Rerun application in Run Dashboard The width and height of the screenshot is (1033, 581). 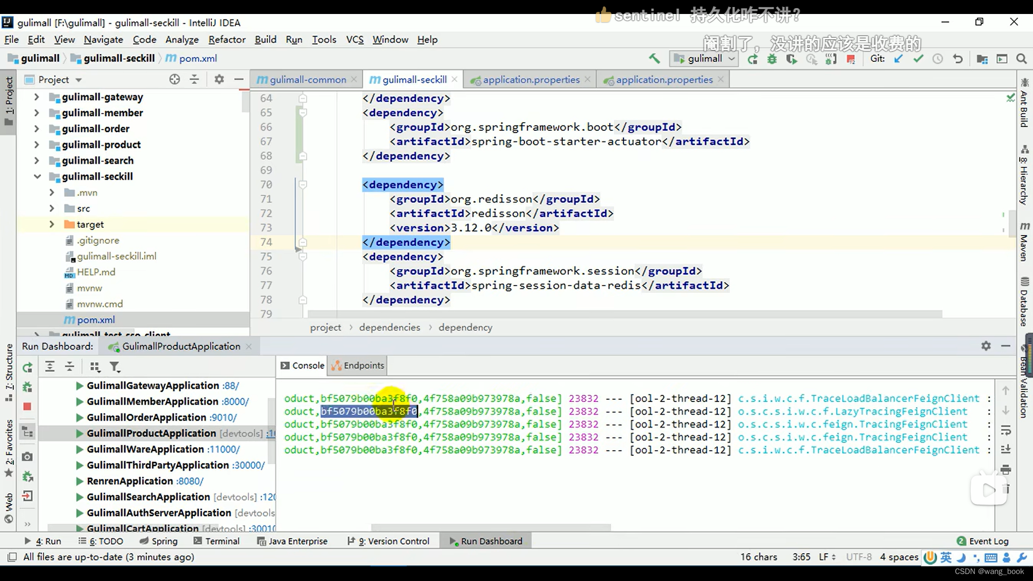coord(27,367)
